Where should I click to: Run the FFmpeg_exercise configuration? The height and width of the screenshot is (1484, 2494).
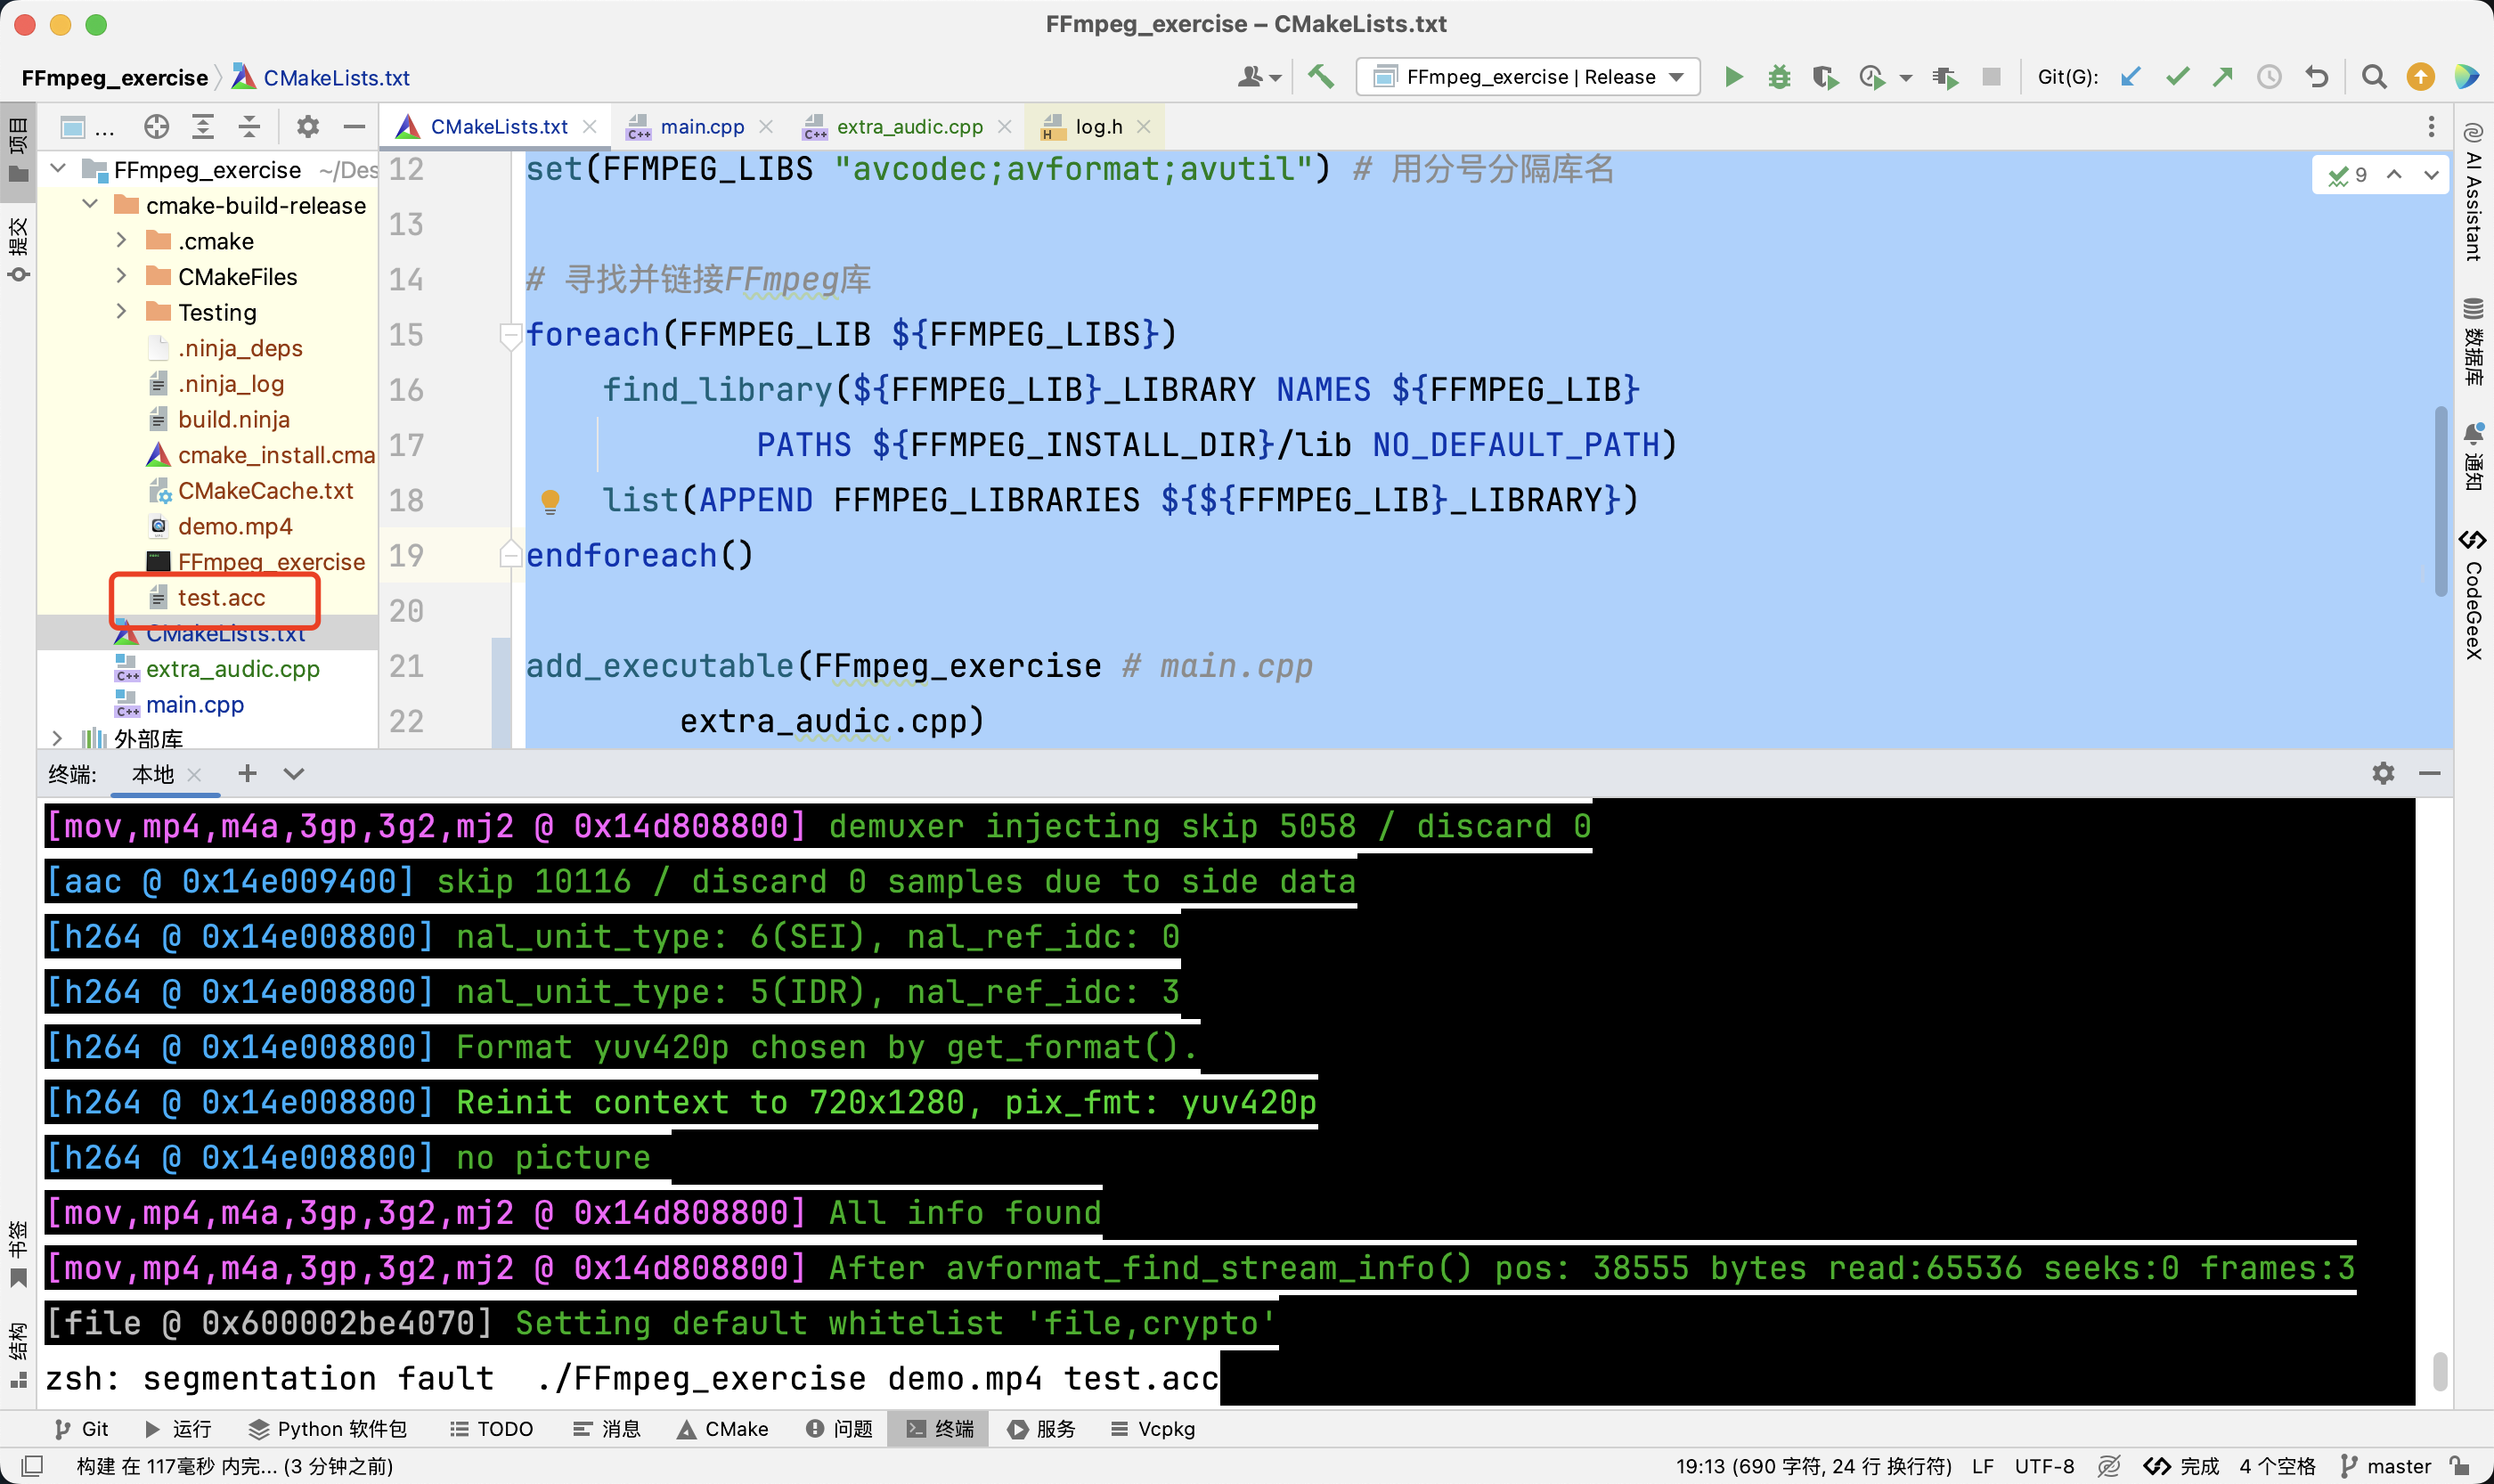(1734, 77)
